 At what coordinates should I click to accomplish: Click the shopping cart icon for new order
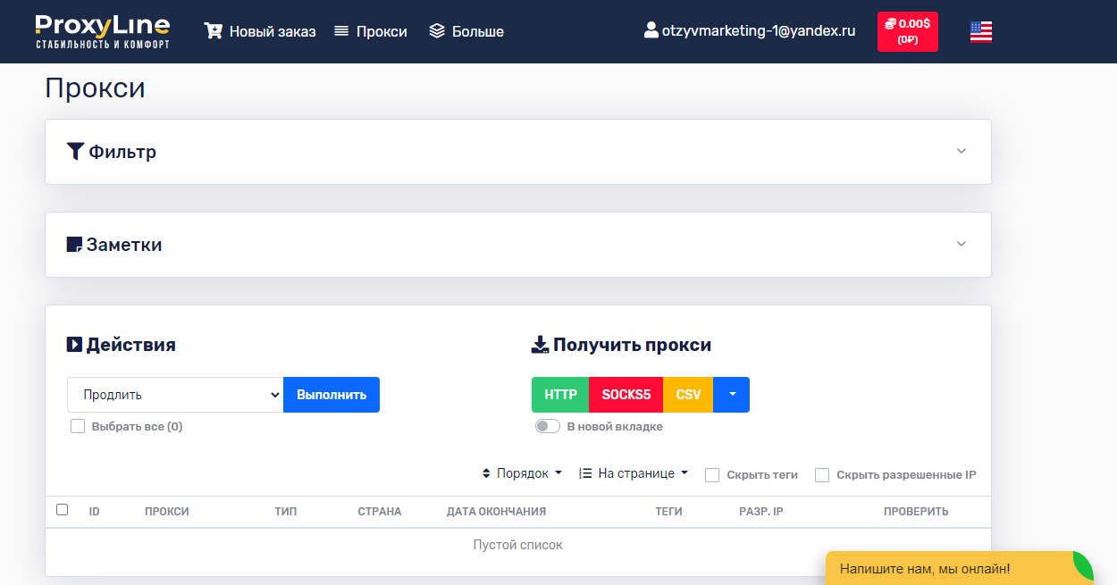(x=213, y=31)
